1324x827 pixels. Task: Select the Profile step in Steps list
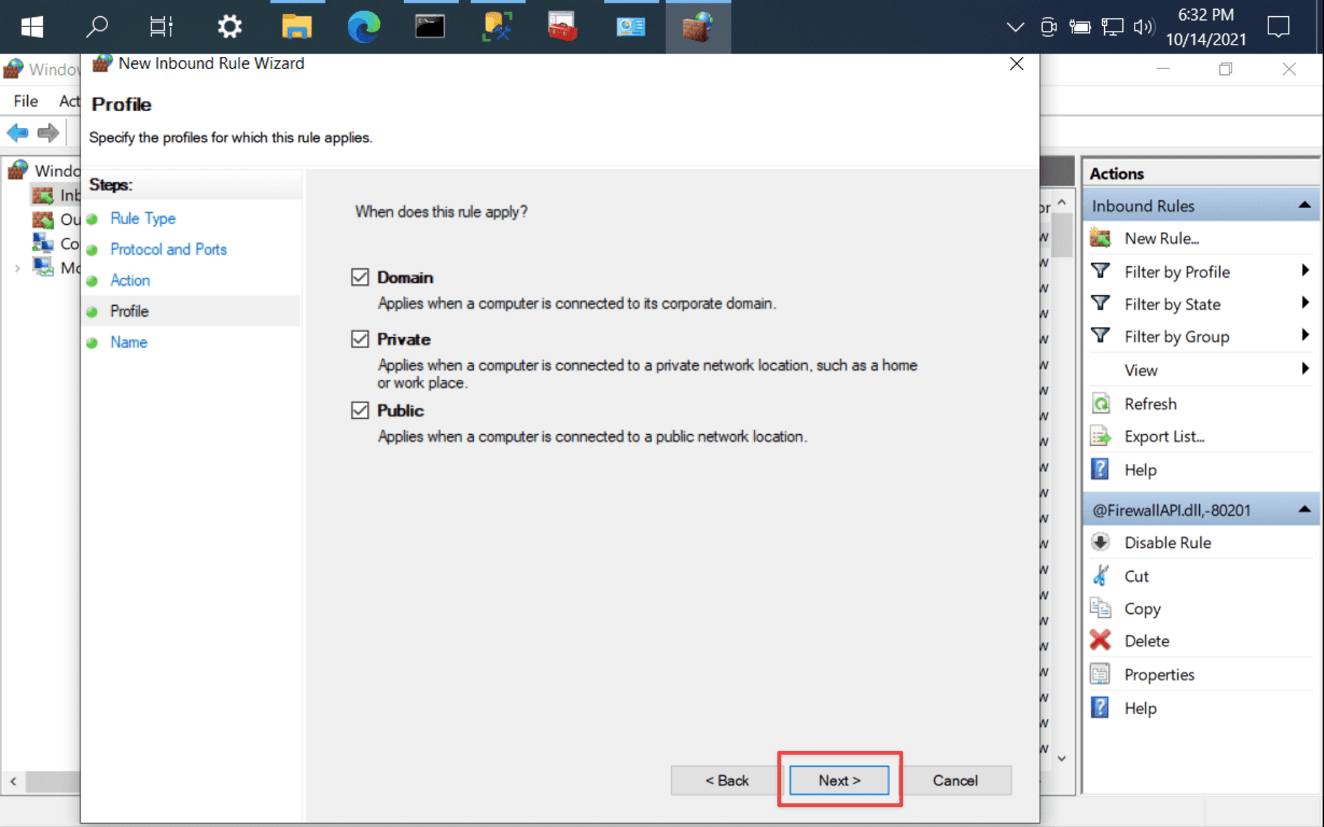(x=191, y=311)
